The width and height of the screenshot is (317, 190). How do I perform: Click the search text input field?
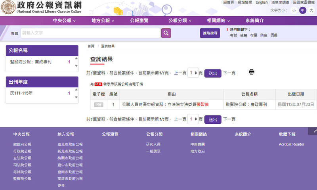pos(90,33)
